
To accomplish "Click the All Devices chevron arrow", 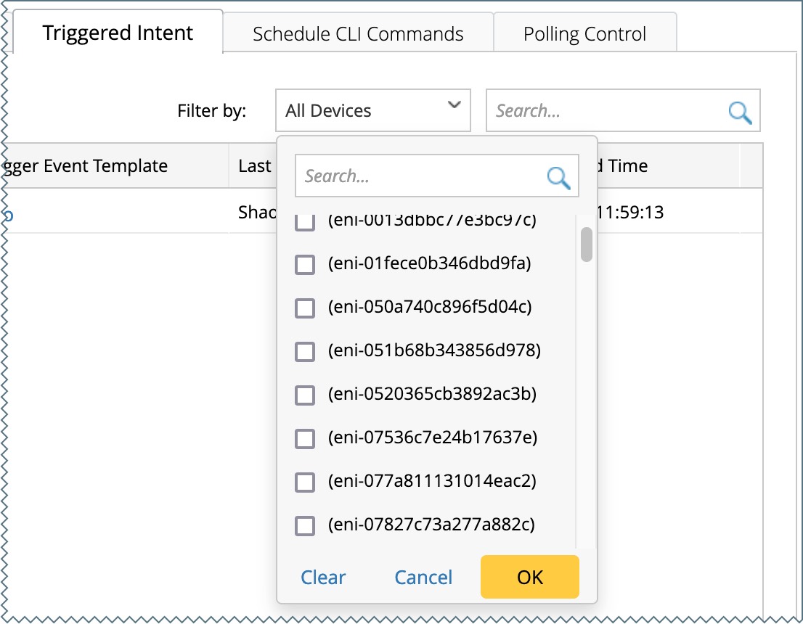I will coord(455,105).
